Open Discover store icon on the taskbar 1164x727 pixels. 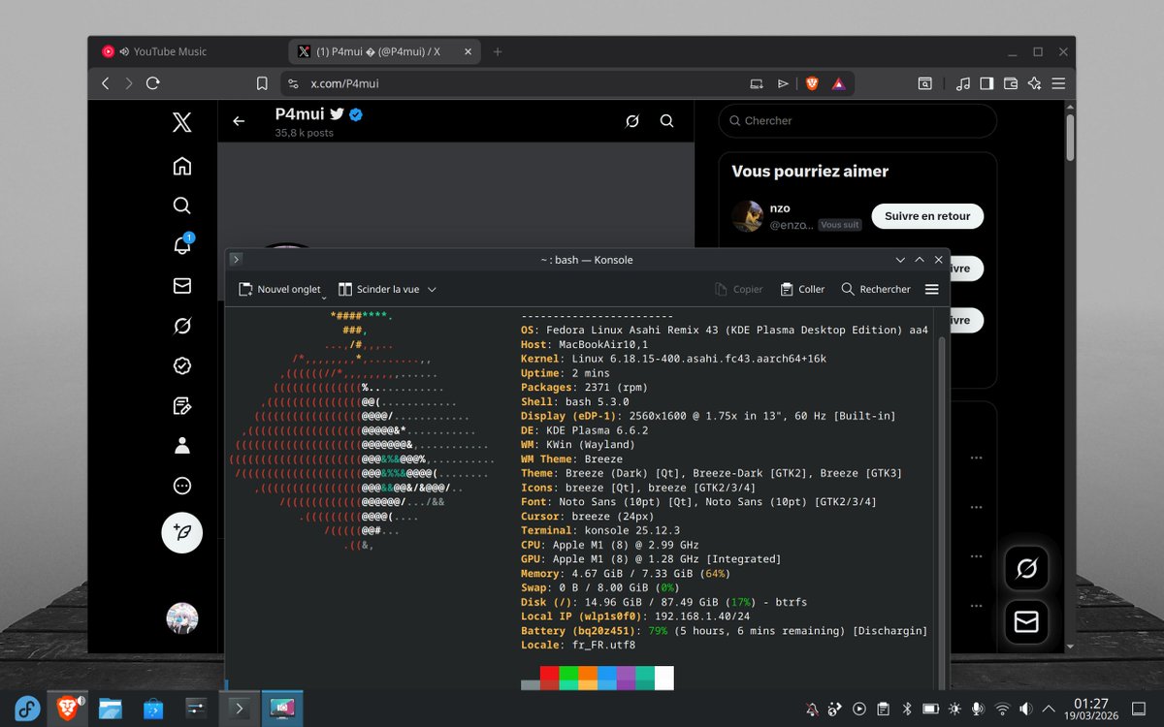tap(153, 709)
